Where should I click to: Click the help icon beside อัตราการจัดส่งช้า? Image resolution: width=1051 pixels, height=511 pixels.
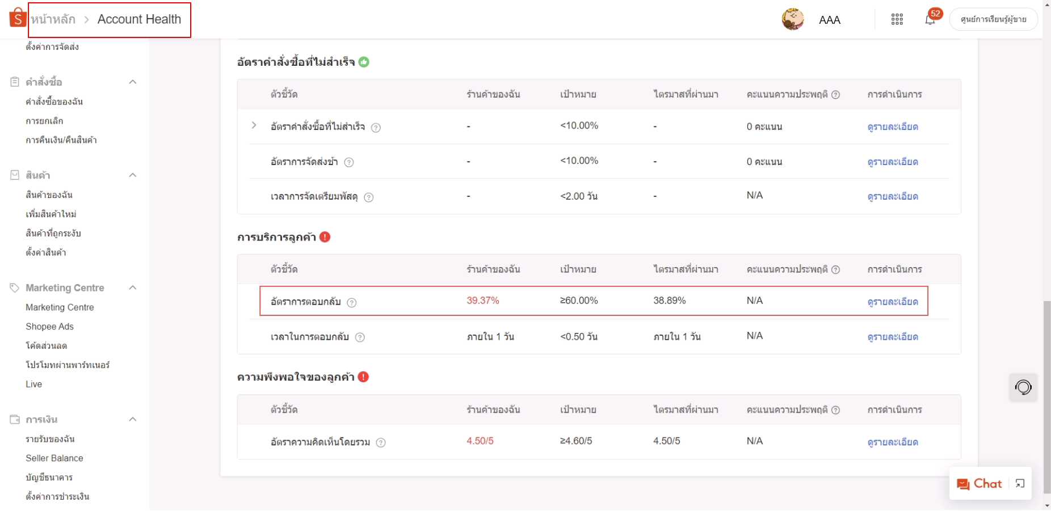pyautogui.click(x=349, y=163)
